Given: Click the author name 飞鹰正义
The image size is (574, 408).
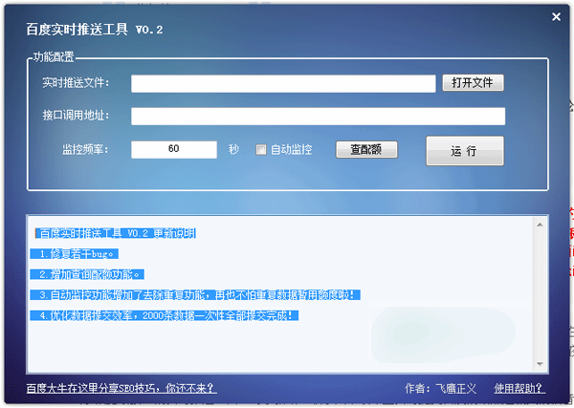Looking at the screenshot, I should click(x=456, y=388).
